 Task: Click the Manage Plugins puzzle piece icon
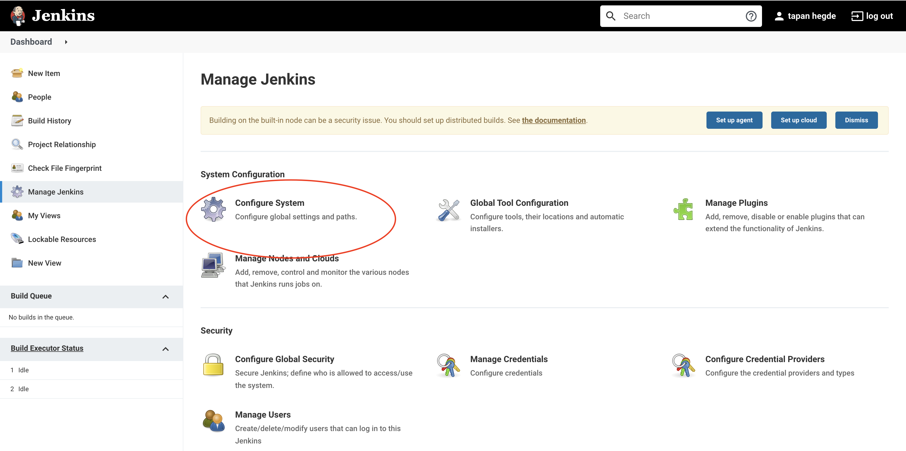point(683,210)
